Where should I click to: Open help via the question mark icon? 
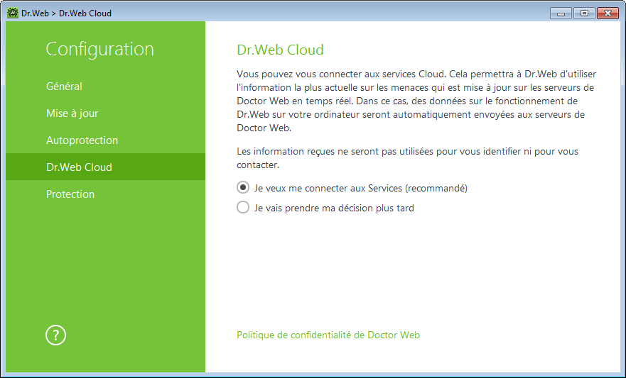(x=55, y=335)
